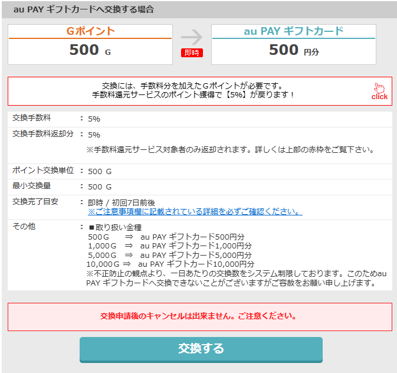Click the ※手数料還元サービス対象者のみ返却 note
Screen dimensions: 397x373
(231, 150)
